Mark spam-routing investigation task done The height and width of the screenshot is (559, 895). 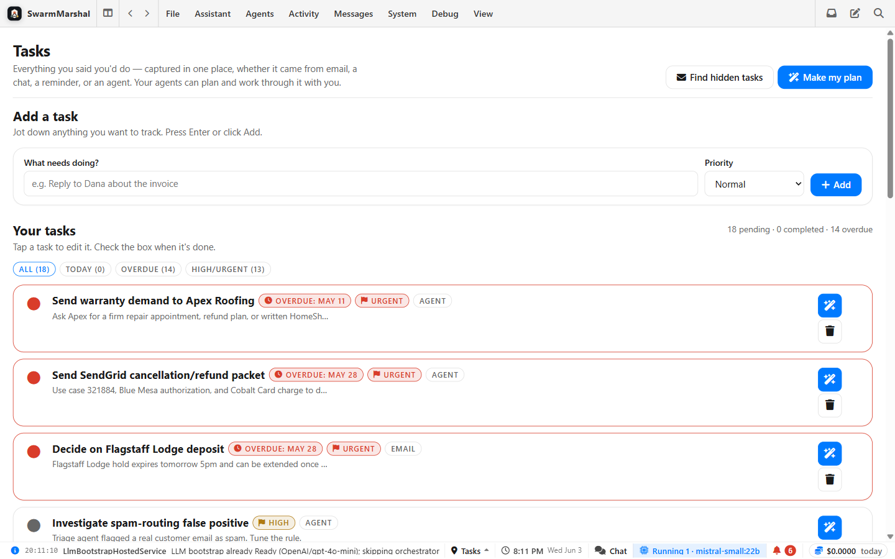(x=34, y=525)
